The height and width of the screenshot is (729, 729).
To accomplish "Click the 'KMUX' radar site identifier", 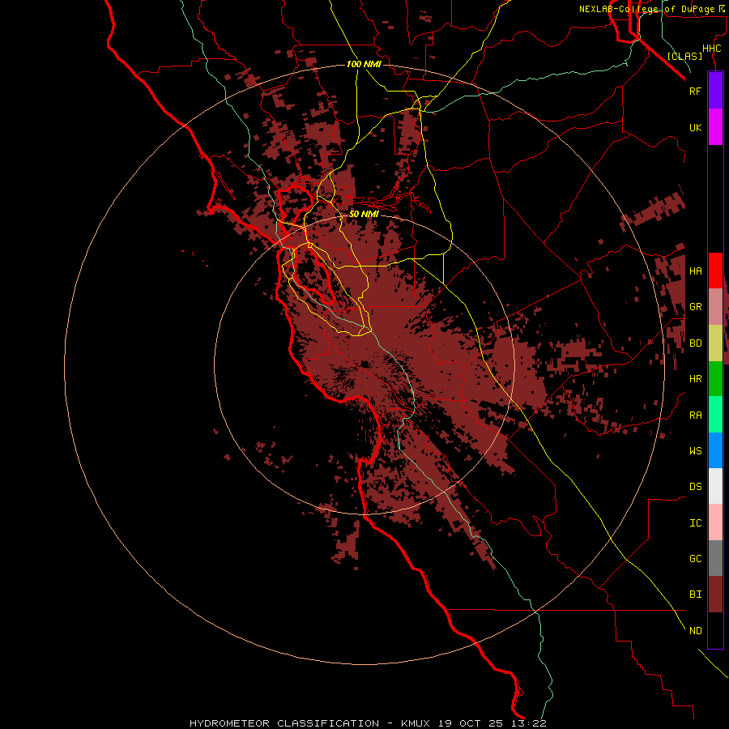I will (417, 723).
